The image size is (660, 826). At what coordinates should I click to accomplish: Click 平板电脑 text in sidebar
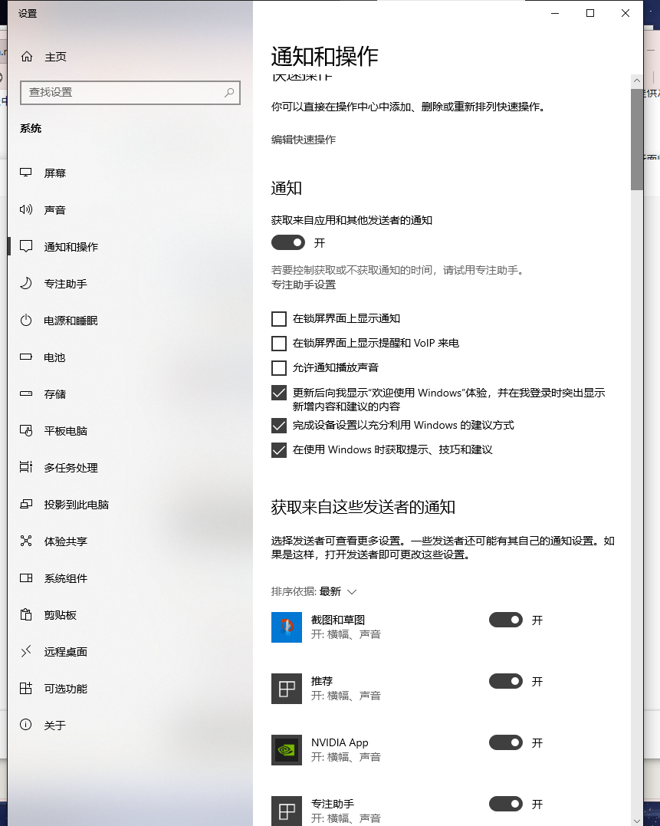[x=65, y=431]
